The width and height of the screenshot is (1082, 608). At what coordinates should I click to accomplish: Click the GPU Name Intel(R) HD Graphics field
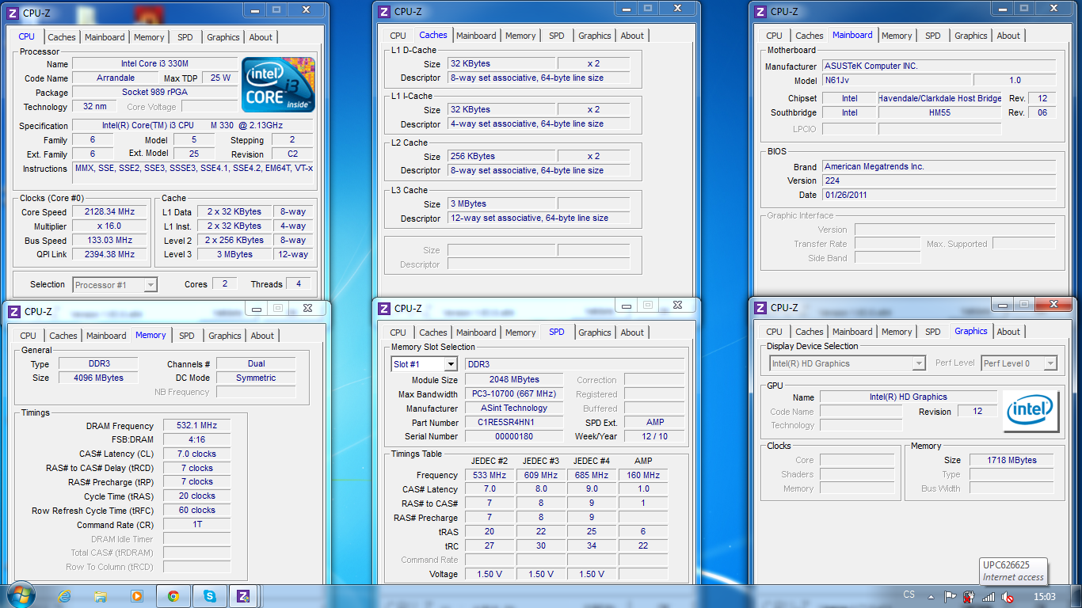[908, 397]
